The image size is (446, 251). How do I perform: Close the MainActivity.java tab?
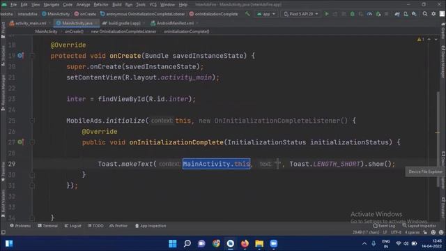click(96, 23)
